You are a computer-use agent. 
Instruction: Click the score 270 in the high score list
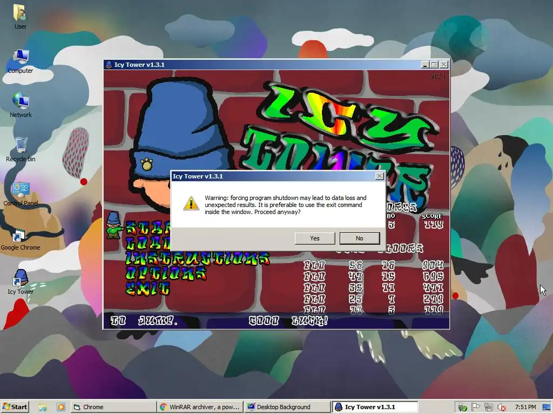click(434, 299)
